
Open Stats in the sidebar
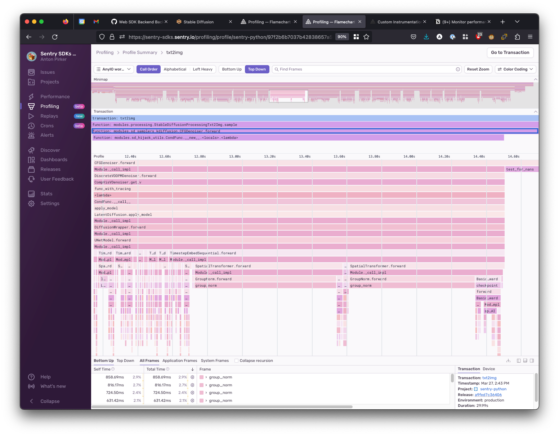coord(46,194)
